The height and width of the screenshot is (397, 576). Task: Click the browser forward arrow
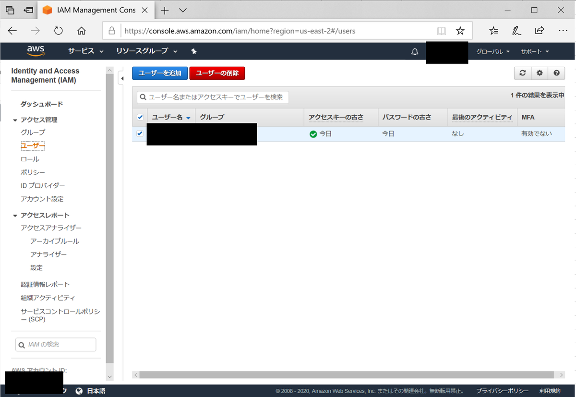coord(36,31)
